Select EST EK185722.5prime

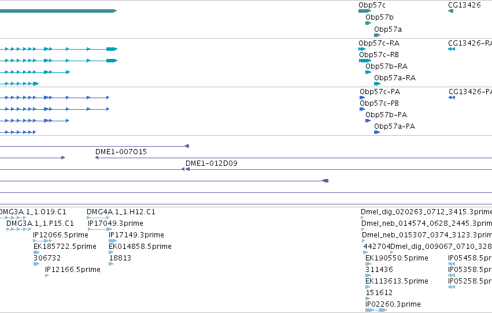point(65,247)
